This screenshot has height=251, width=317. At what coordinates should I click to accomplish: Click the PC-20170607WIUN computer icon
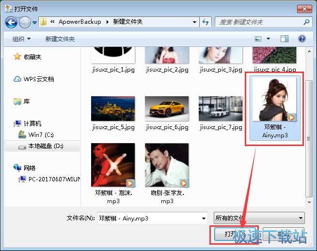point(22,179)
